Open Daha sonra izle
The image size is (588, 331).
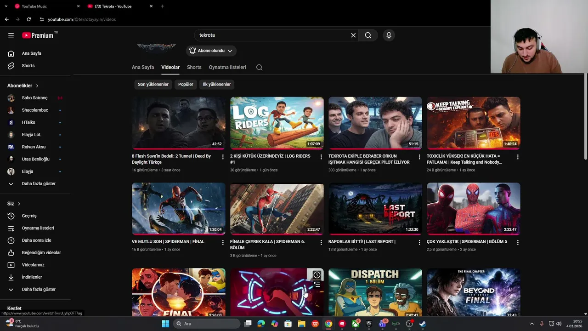35,240
